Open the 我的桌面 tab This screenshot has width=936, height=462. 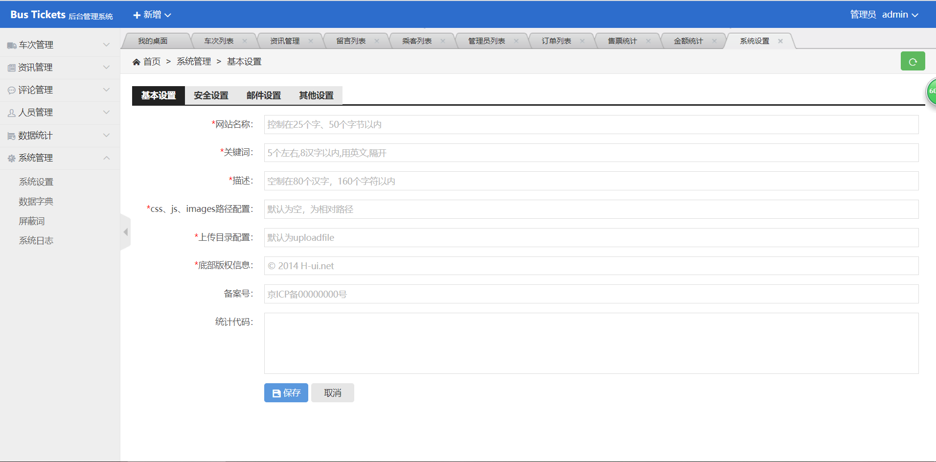153,41
